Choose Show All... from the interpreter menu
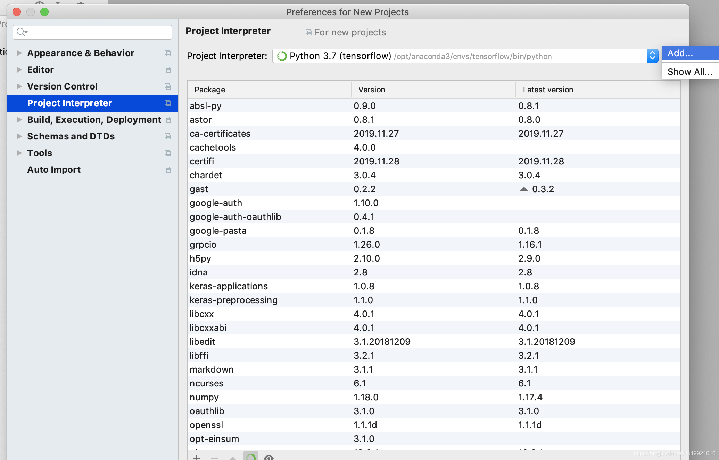This screenshot has width=719, height=460. 690,72
